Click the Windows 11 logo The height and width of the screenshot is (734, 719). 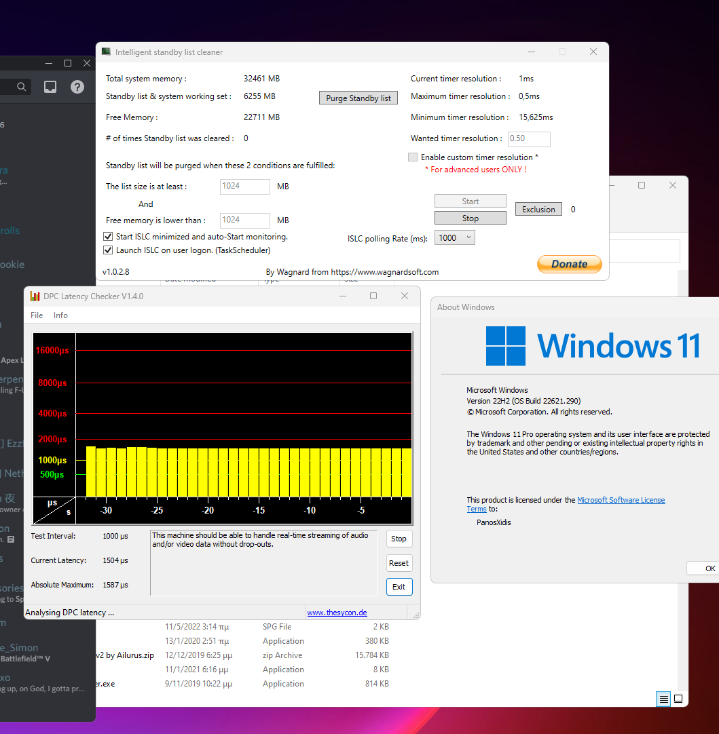pos(593,346)
